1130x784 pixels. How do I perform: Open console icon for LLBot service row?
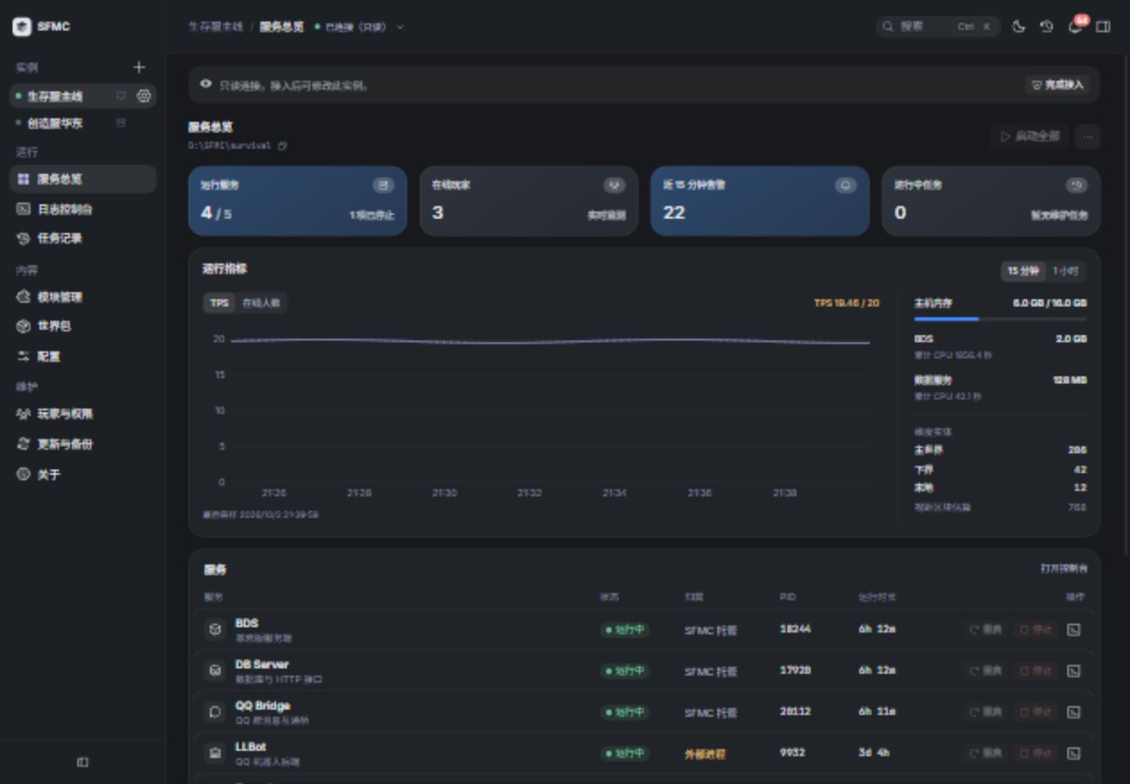pos(1073,753)
